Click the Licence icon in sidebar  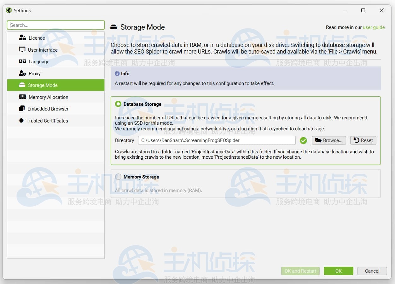pyautogui.click(x=22, y=38)
